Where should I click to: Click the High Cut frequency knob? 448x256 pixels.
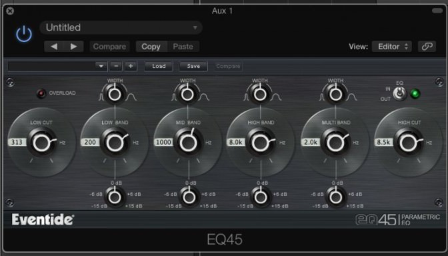point(409,142)
